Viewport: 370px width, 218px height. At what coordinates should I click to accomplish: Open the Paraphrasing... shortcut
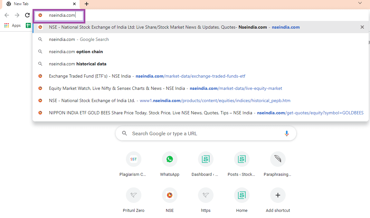click(x=278, y=164)
